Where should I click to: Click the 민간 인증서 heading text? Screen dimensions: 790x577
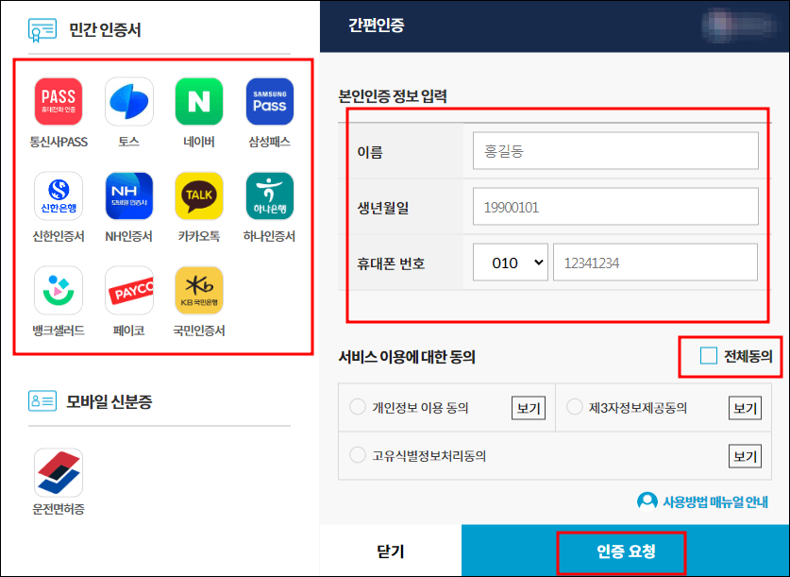coord(106,30)
